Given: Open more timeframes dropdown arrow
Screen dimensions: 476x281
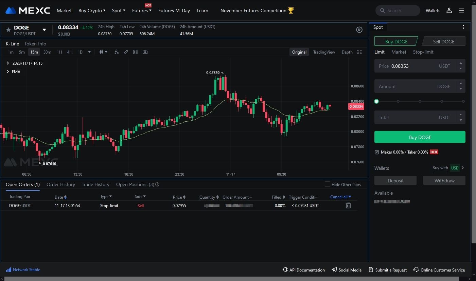Looking at the screenshot, I should [x=89, y=52].
